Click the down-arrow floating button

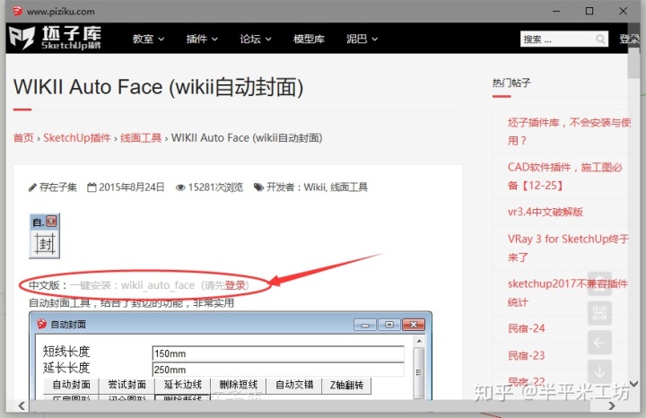pyautogui.click(x=599, y=371)
